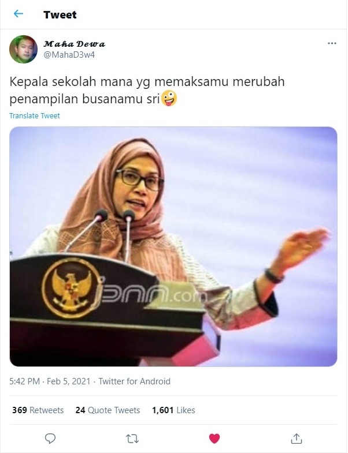The width and height of the screenshot is (348, 453).
Task: Click the zany face emoji in tweet
Action: (x=169, y=98)
